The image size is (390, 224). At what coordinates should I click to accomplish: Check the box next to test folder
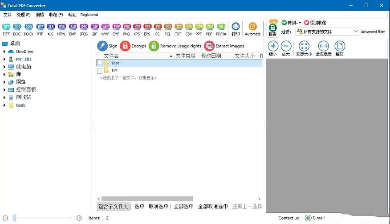[100, 63]
